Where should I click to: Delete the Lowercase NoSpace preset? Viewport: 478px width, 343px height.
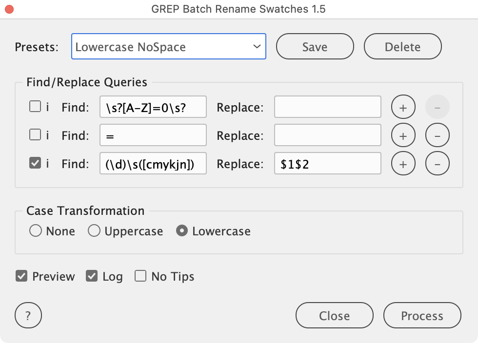402,47
